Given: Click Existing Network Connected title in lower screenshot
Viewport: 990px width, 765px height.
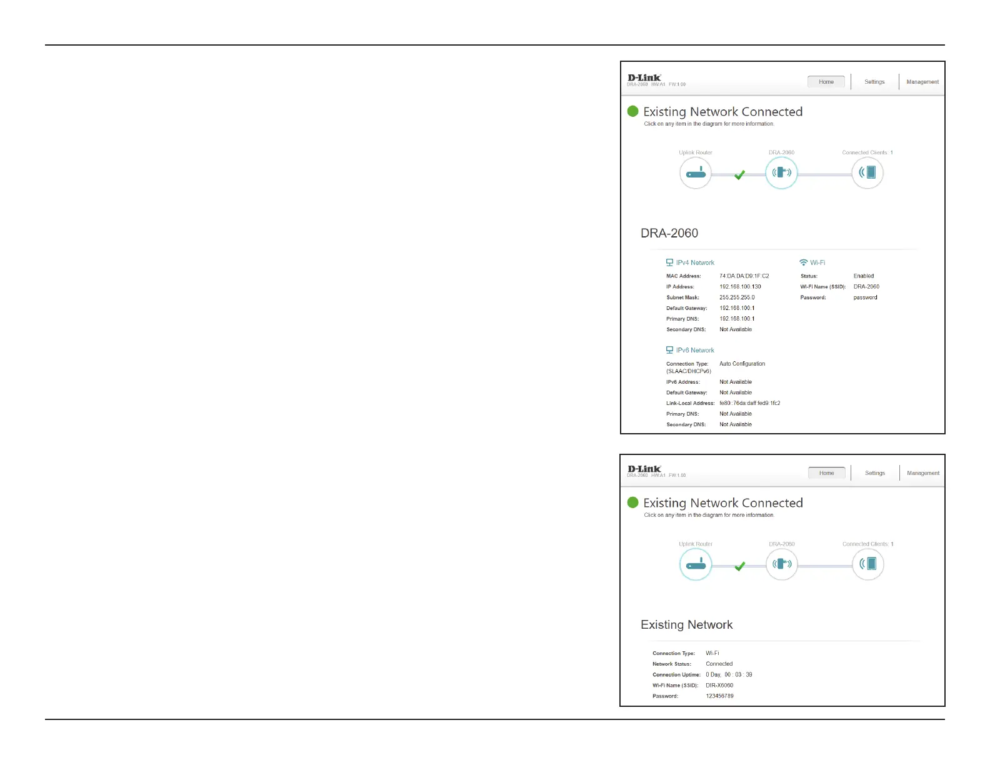Looking at the screenshot, I should click(723, 502).
